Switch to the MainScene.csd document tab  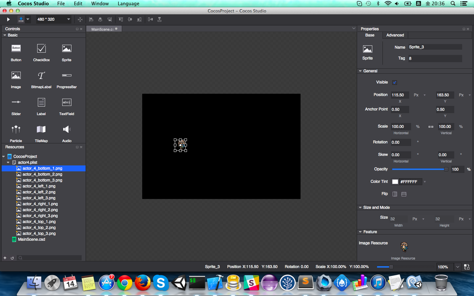[x=104, y=29]
